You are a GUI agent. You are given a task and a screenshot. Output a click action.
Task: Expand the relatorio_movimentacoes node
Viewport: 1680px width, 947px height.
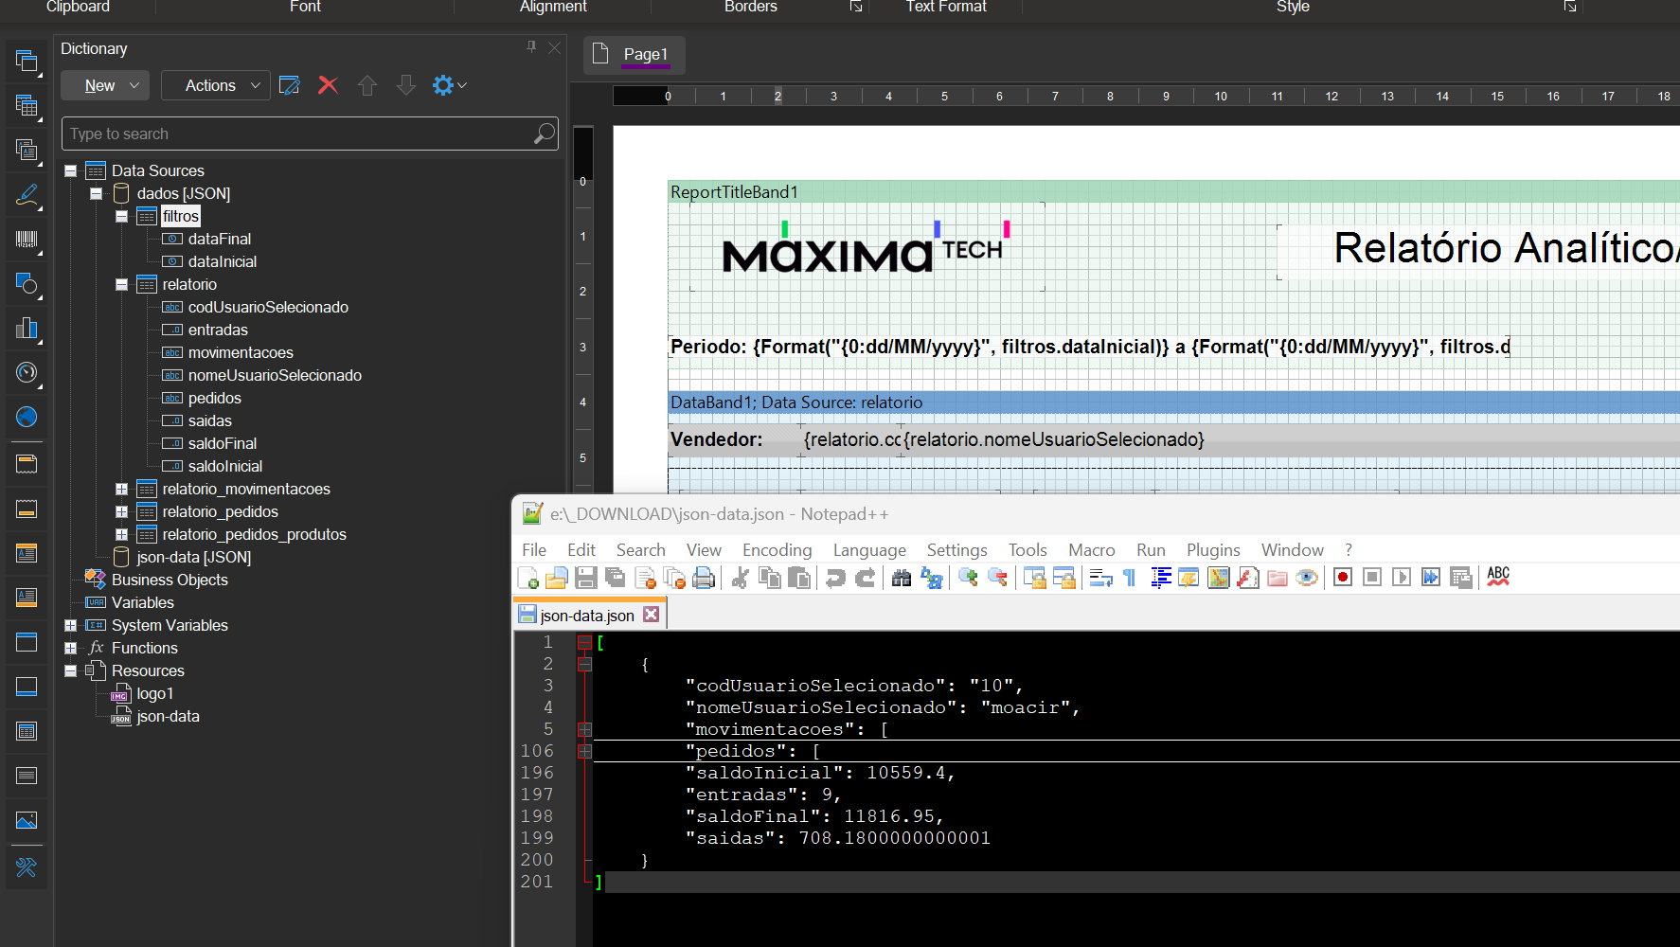[x=122, y=489]
